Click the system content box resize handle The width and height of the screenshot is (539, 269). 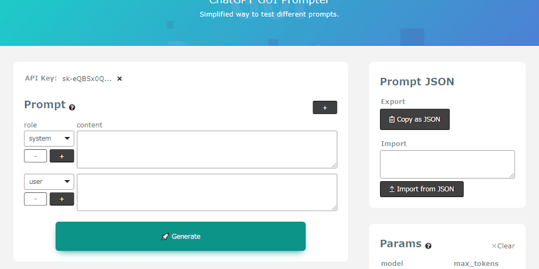[x=334, y=165]
